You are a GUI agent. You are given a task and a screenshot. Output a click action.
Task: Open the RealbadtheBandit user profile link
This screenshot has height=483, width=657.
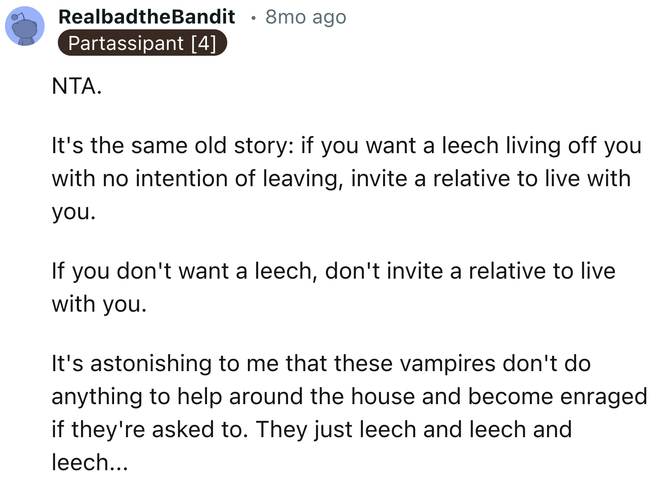[147, 17]
